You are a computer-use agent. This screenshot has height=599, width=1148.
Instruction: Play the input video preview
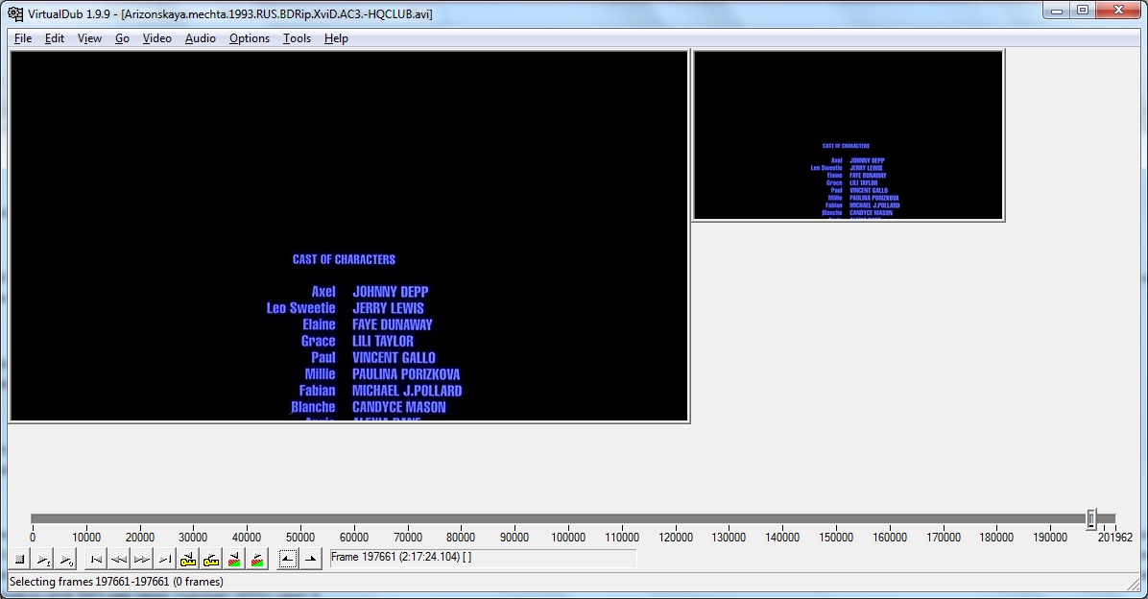click(43, 560)
